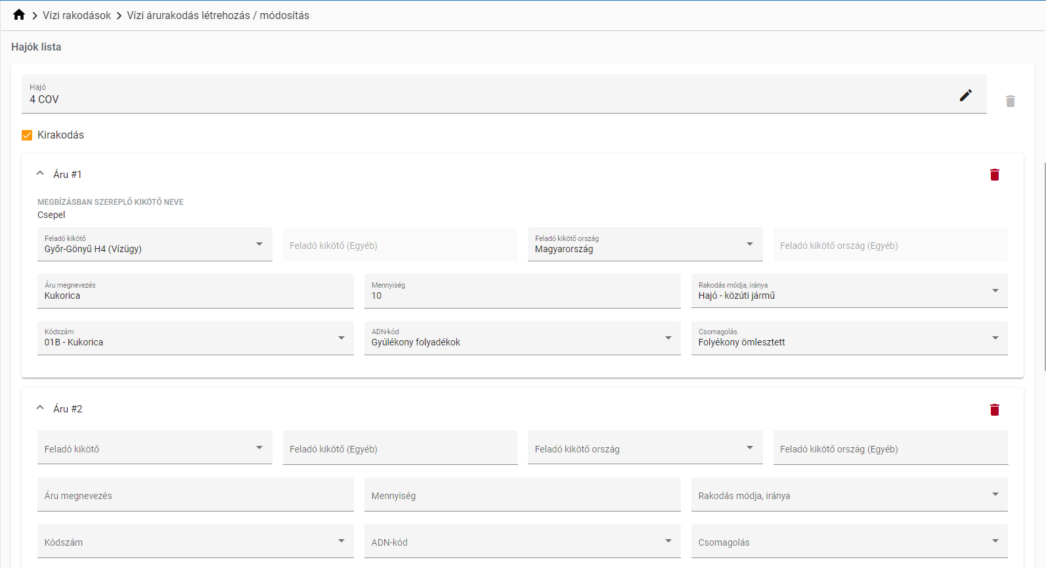Open empty Feladó kikötő dropdown in Áru #2

(154, 448)
